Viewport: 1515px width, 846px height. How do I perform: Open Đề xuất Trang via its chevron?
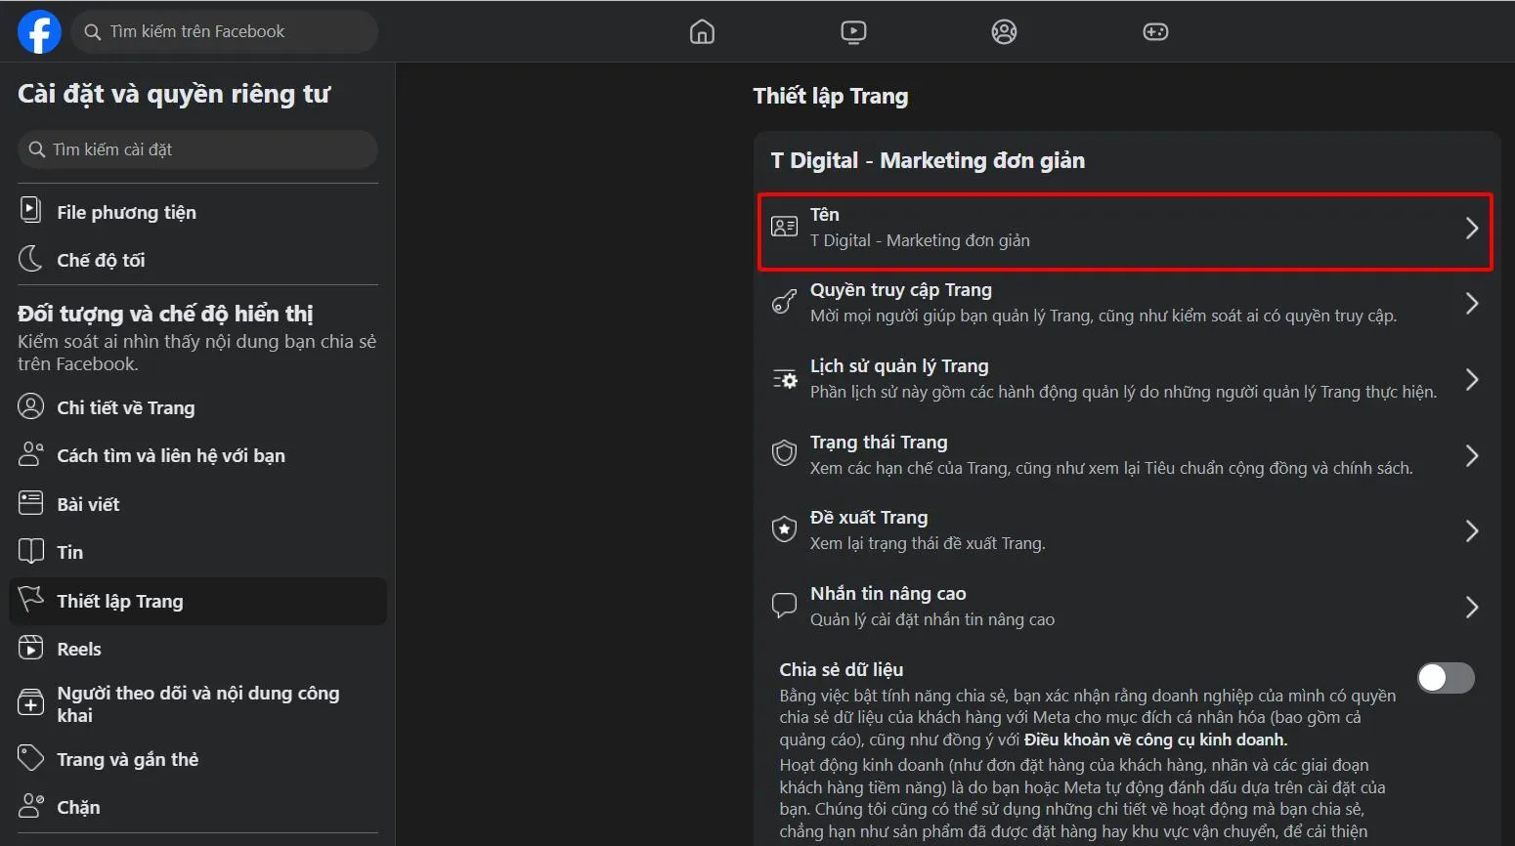(1472, 530)
